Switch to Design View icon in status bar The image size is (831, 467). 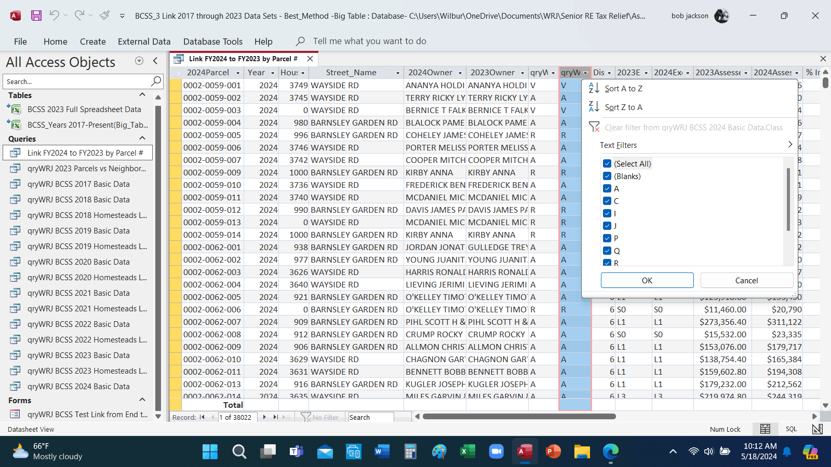coord(817,429)
